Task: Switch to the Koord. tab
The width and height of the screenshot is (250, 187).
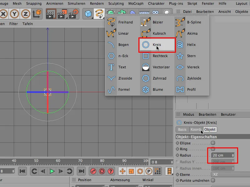Action: 196,129
